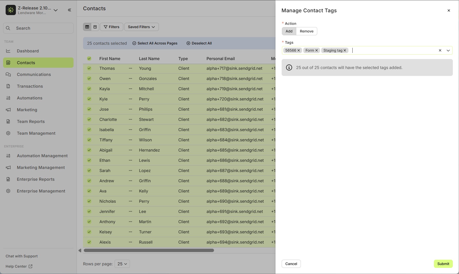459x274 pixels.
Task: Remove the Staging tag chip
Action: (345, 50)
